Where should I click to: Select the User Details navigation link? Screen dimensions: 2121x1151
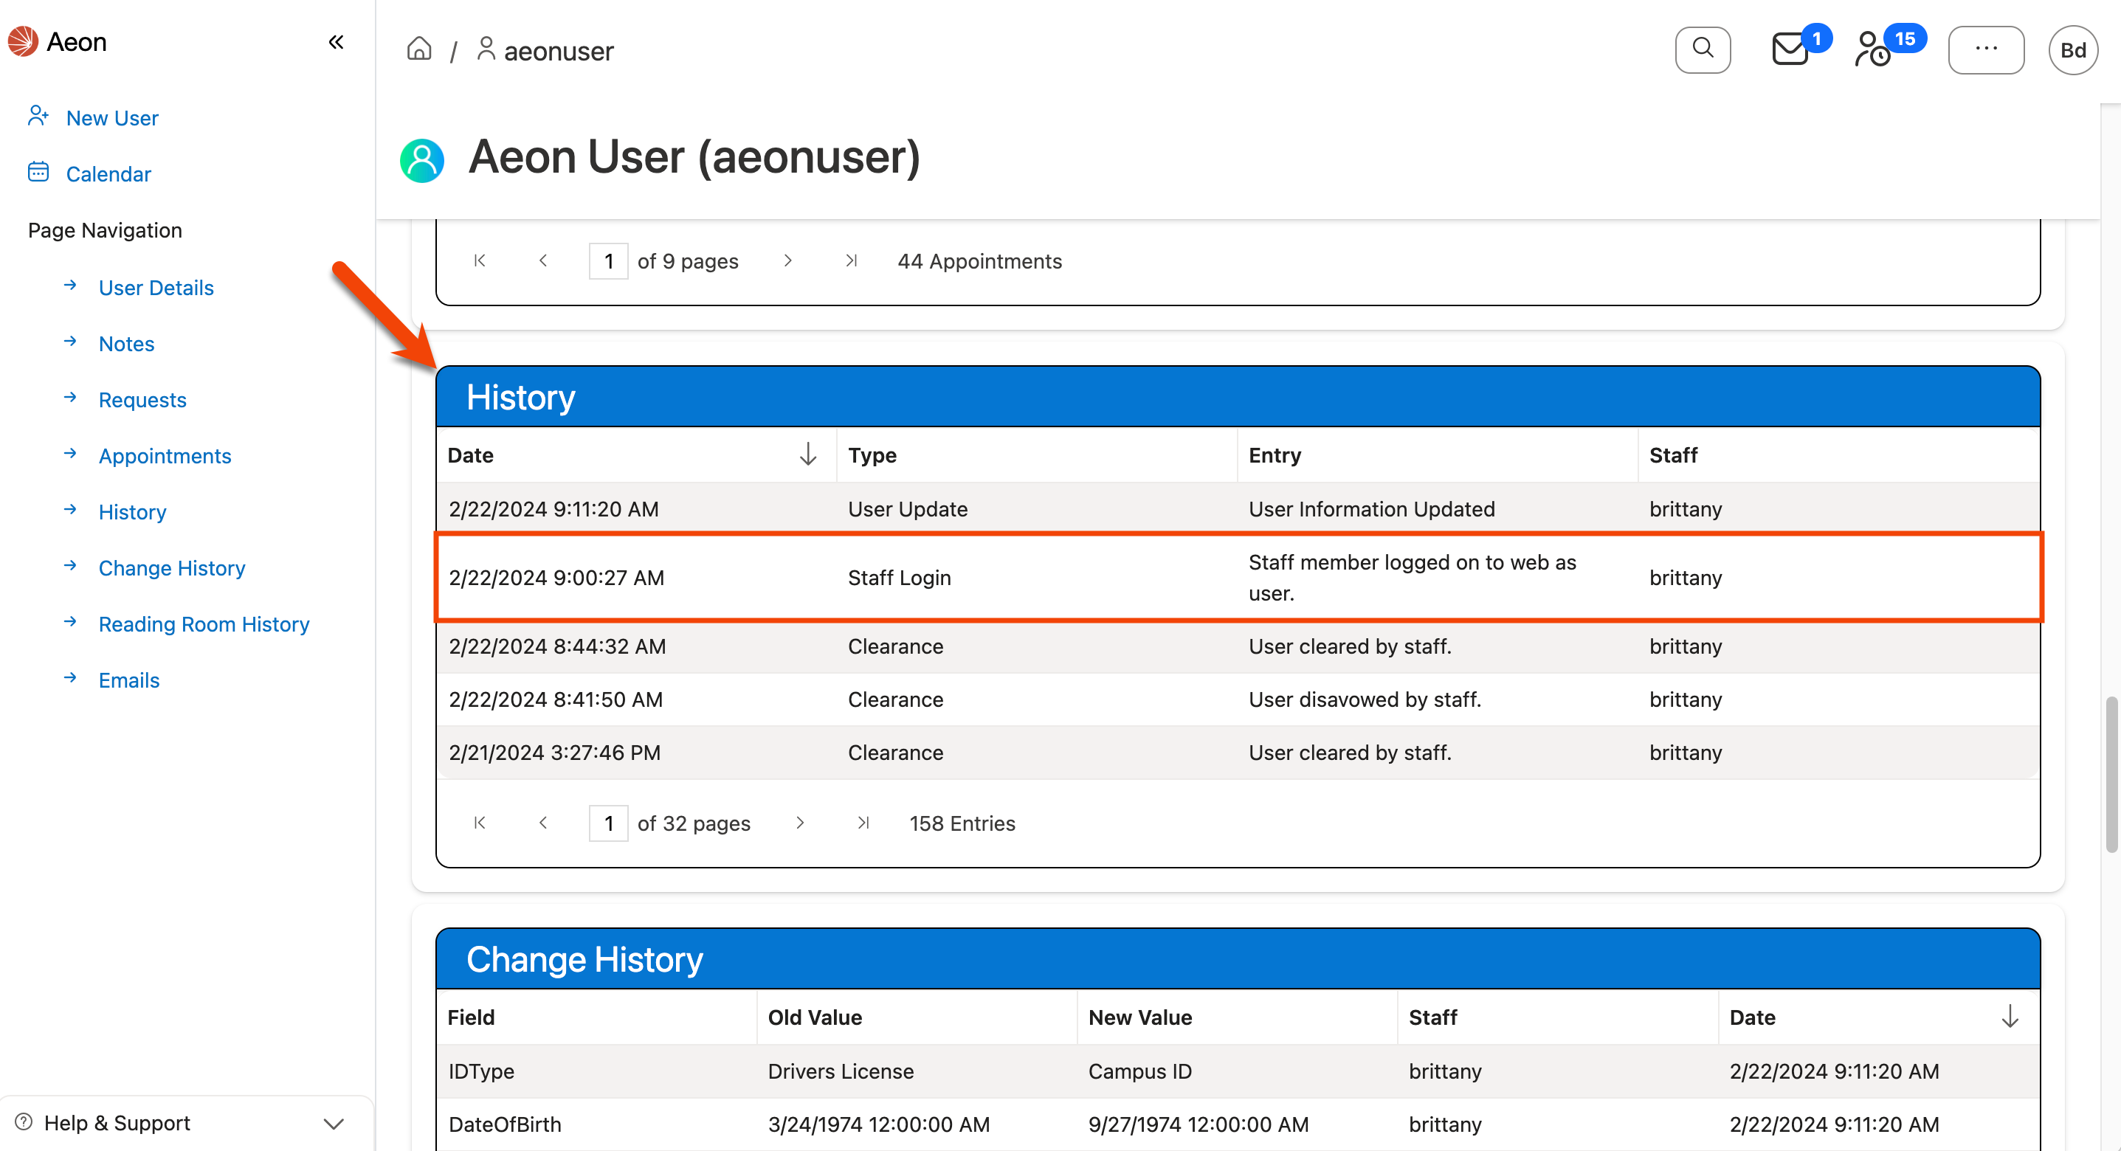coord(156,287)
